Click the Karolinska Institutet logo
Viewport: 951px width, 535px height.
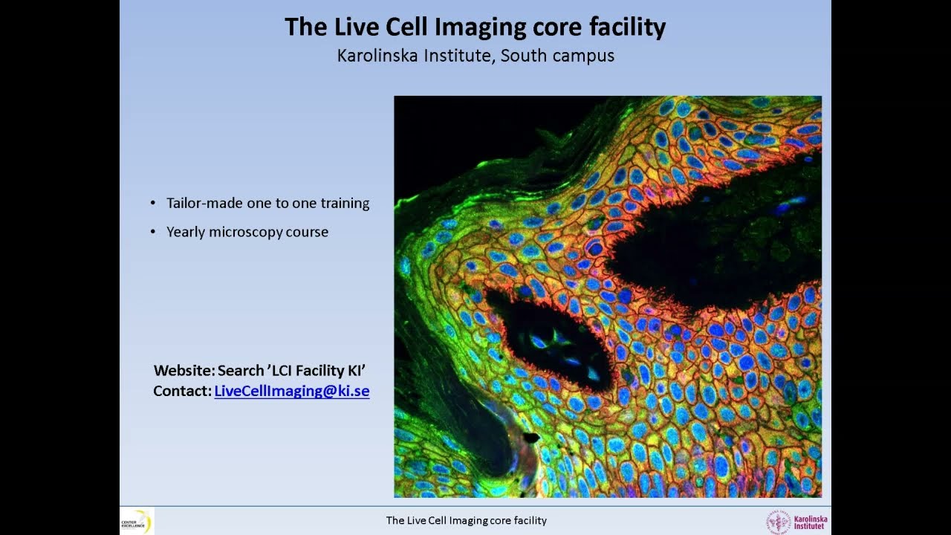point(797,522)
